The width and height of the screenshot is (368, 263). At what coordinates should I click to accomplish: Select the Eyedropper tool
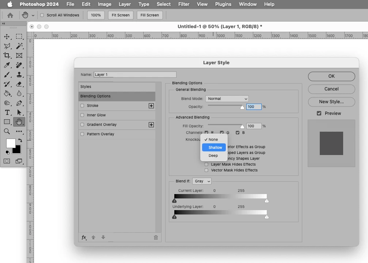(7, 65)
